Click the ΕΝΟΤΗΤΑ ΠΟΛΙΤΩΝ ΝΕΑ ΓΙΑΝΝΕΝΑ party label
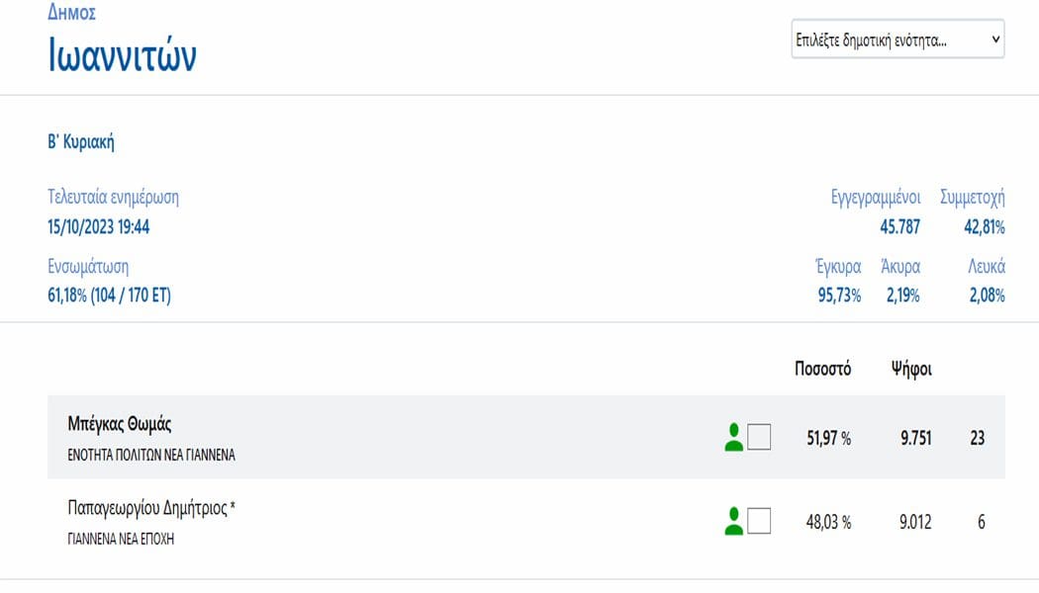The height and width of the screenshot is (593, 1039). point(151,456)
